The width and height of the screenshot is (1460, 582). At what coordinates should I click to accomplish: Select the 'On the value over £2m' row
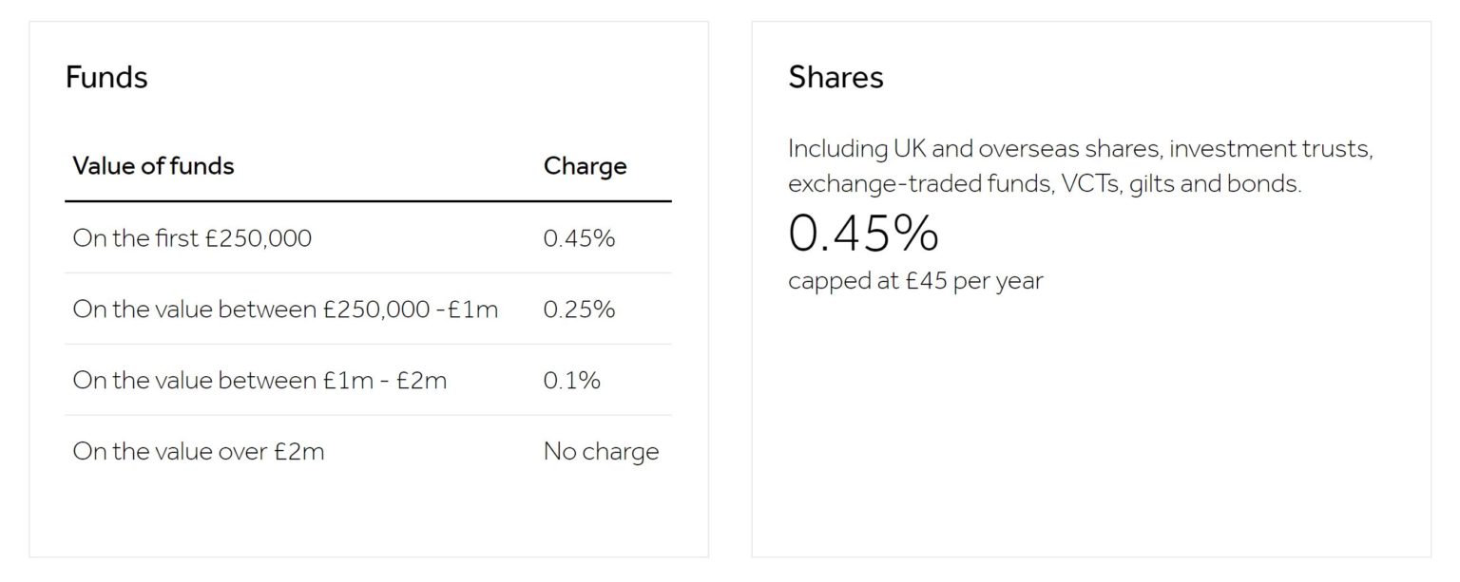[368, 451]
